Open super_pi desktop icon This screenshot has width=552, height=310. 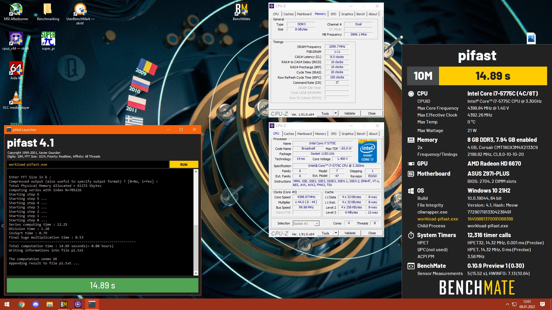pyautogui.click(x=48, y=41)
